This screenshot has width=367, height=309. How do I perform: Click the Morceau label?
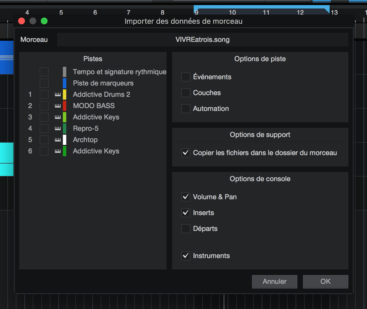pos(34,40)
